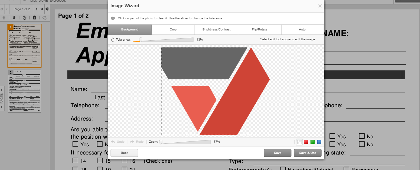Click the rotate page counterclockwise icon
Viewport: 420px width, 170px height.
click(25, 18)
